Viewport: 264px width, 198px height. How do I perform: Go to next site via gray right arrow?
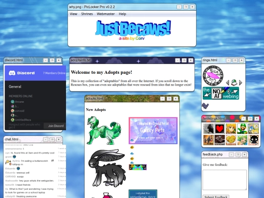241,83
